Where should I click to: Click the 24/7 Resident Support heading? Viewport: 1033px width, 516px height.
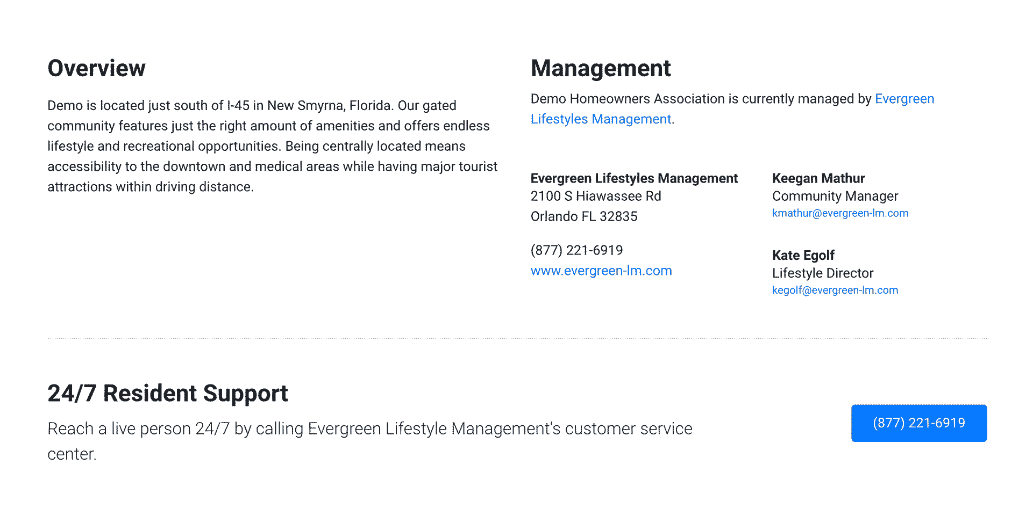[x=168, y=393]
